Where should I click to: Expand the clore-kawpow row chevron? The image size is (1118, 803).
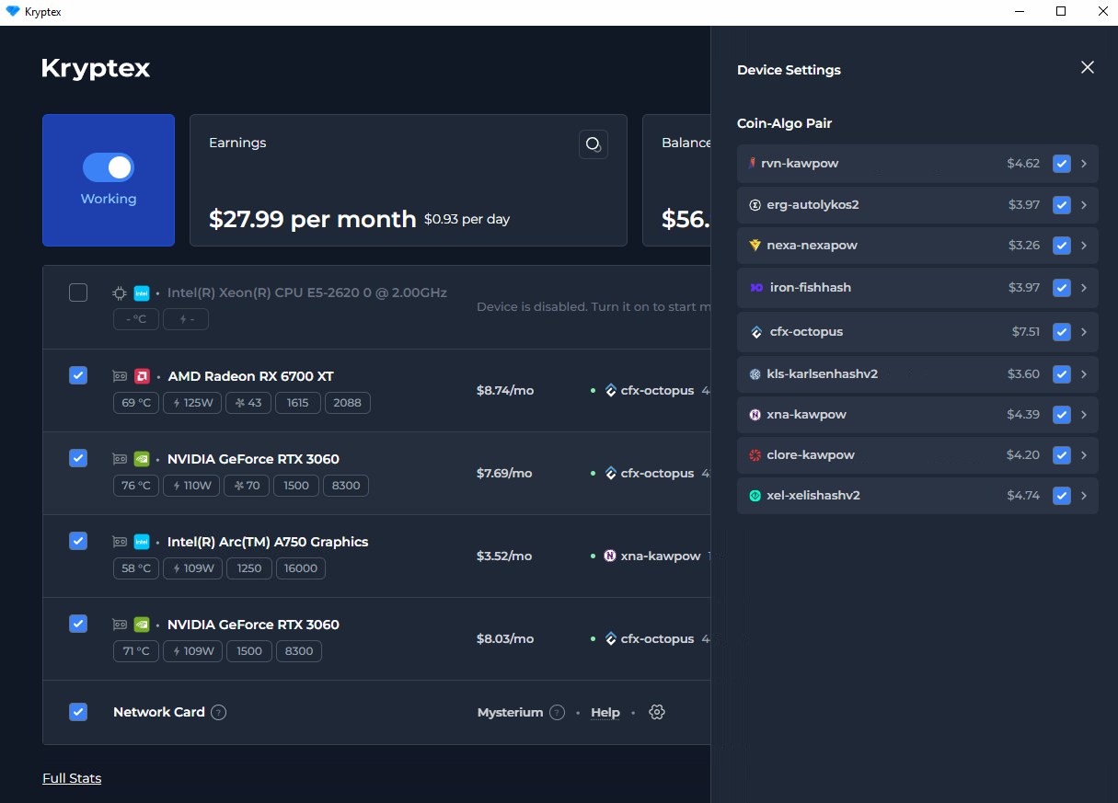point(1084,455)
